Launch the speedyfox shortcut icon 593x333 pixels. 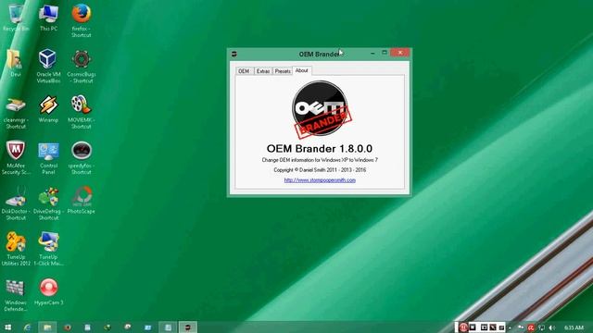pyautogui.click(x=82, y=158)
